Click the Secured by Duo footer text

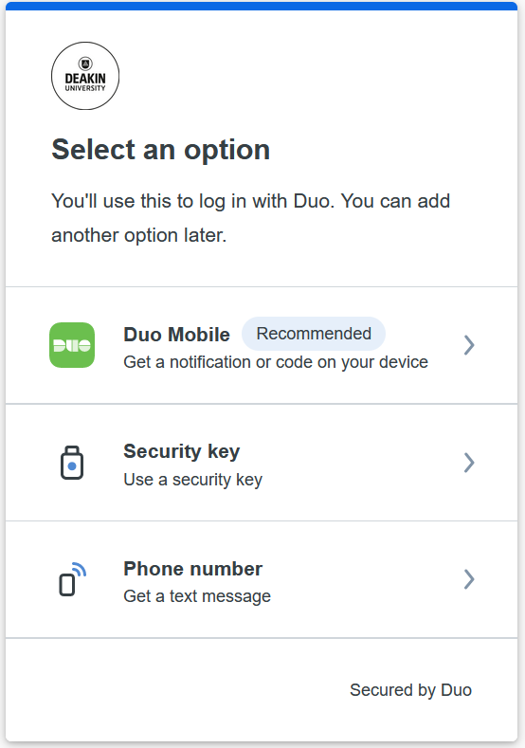410,690
